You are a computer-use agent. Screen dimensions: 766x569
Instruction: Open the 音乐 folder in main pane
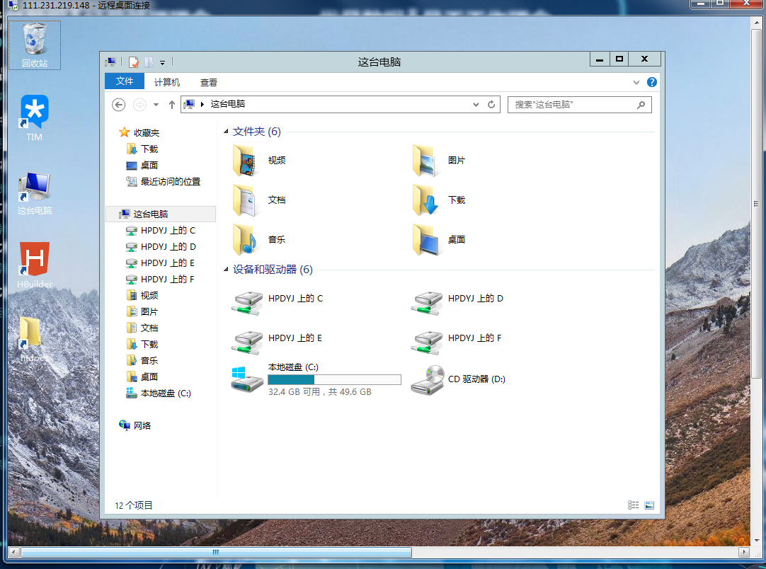coord(259,239)
